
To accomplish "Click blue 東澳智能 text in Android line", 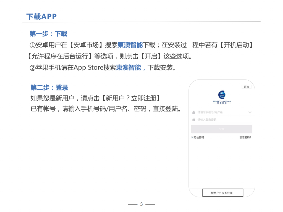I will pos(130,45).
